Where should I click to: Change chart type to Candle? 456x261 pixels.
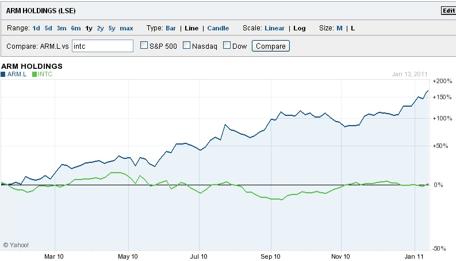point(218,29)
